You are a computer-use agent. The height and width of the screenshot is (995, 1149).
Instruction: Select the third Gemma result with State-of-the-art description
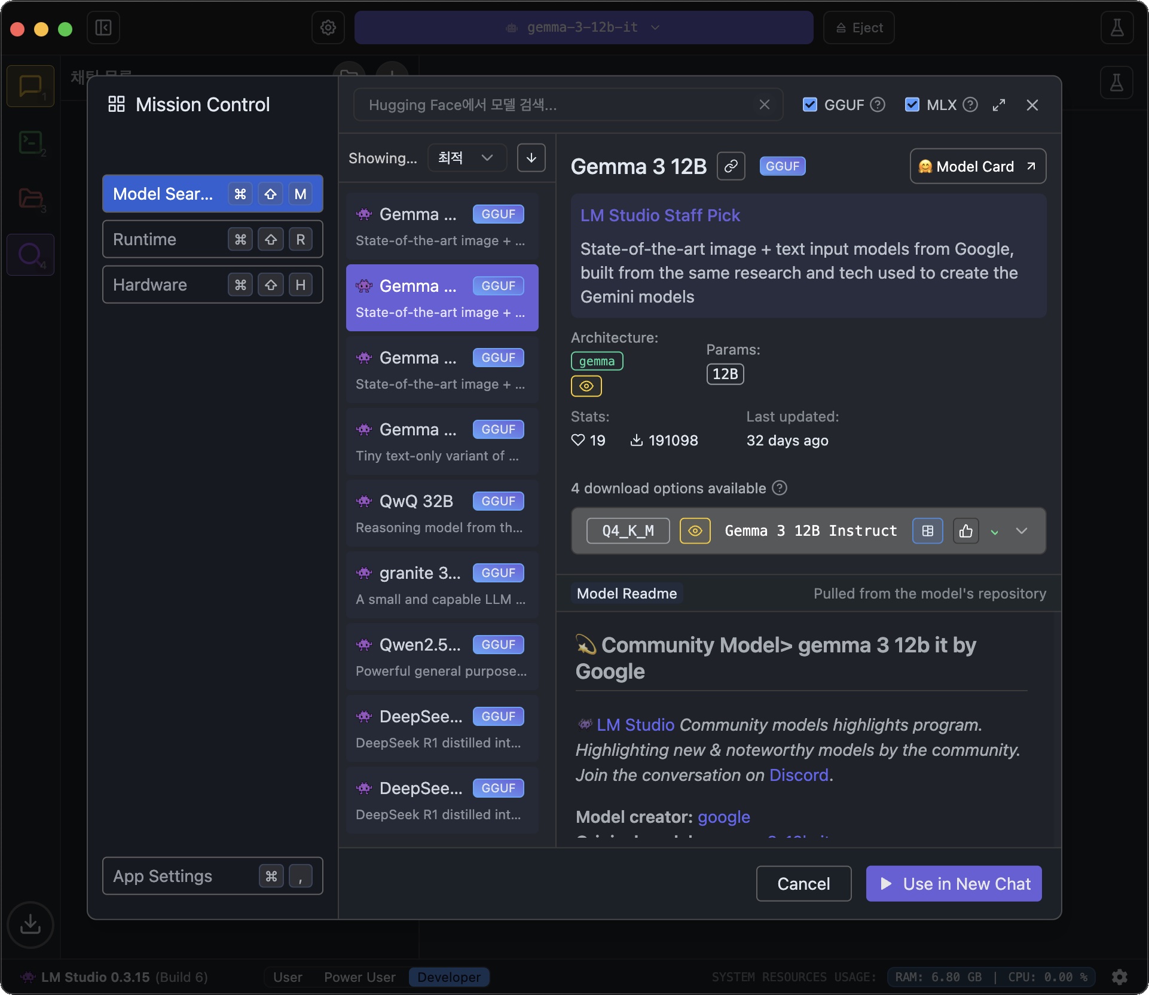[442, 370]
